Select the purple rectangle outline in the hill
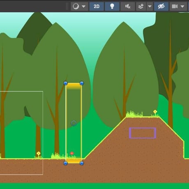The width and height of the screenshot is (189, 189). 143,133
